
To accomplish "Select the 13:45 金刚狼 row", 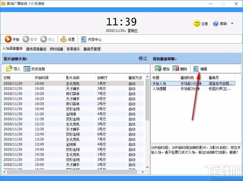I will click(x=73, y=144).
